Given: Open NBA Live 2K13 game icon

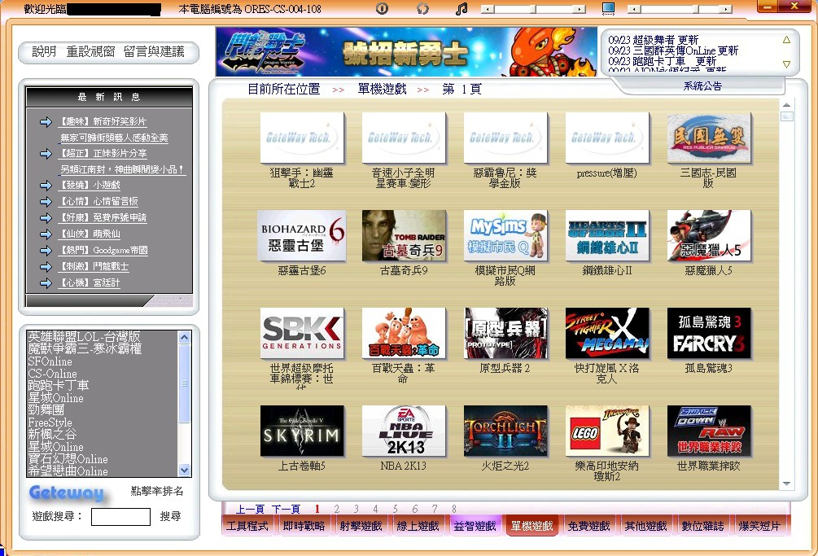Looking at the screenshot, I should pos(404,431).
